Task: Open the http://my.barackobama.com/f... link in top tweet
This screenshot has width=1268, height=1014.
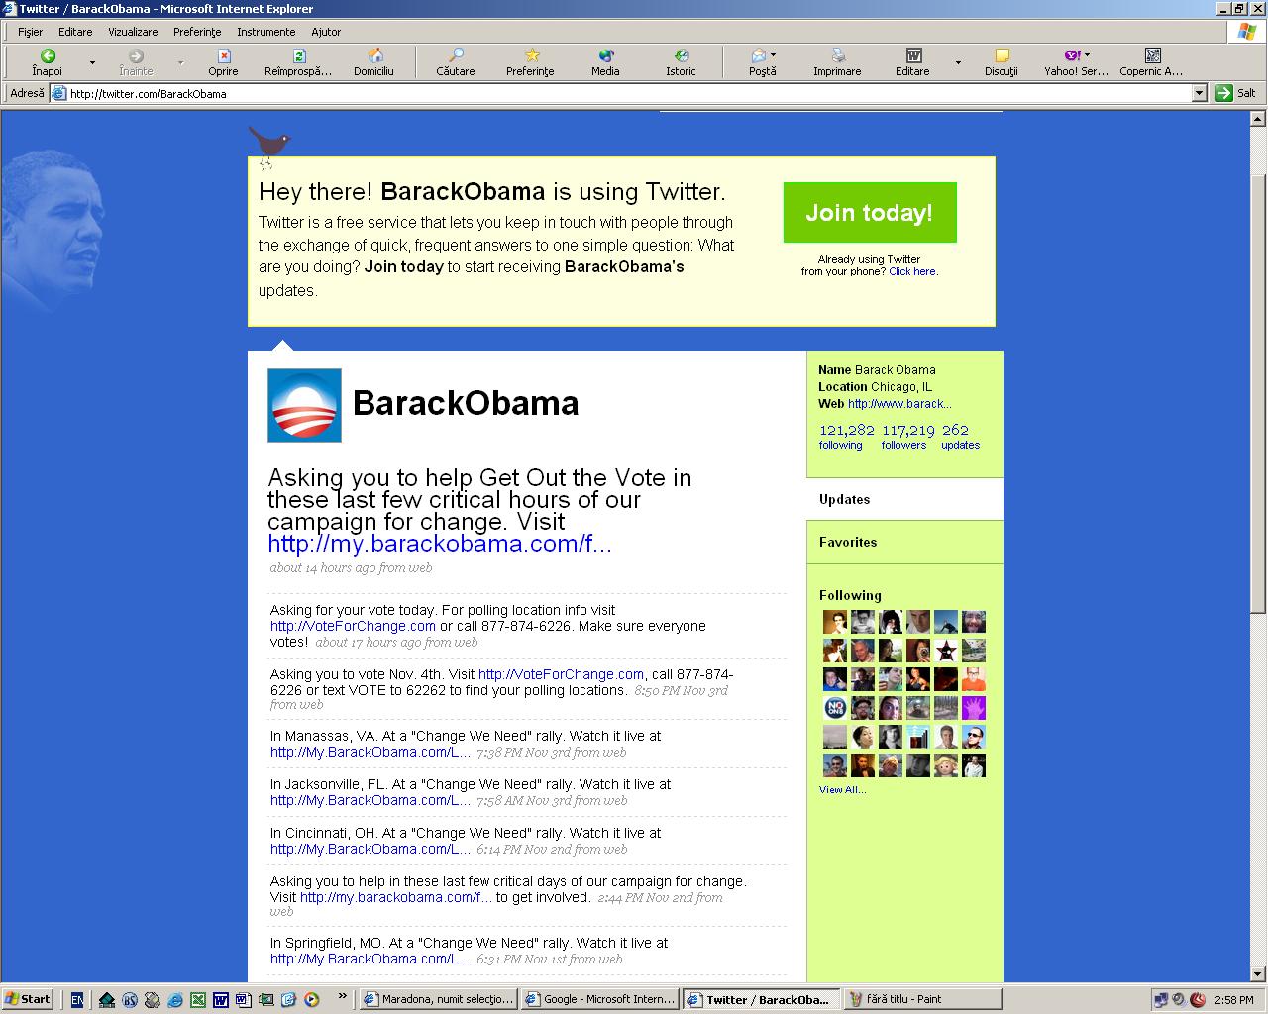Action: 440,544
